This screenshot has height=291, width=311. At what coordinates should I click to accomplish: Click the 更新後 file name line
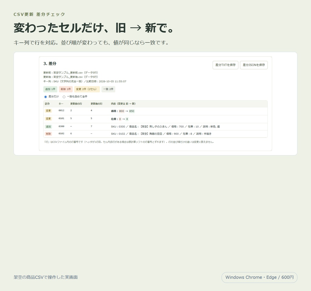point(70,77)
